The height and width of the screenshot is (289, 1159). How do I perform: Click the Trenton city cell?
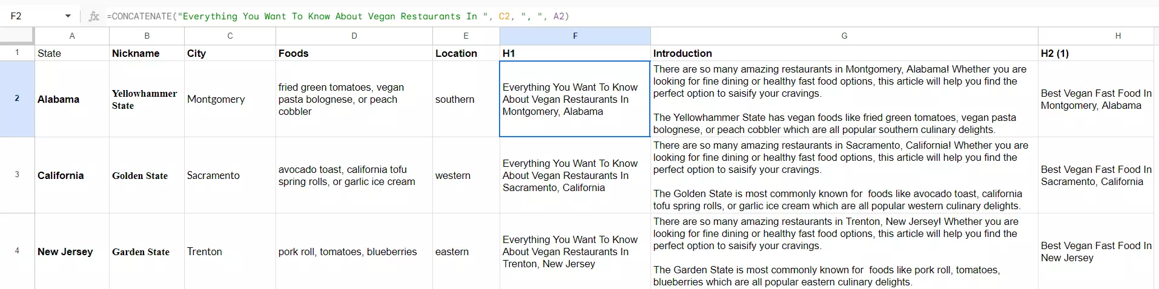click(x=229, y=252)
